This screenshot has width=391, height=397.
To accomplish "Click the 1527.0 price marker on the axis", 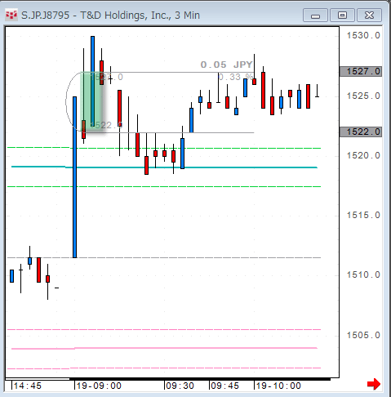I will [361, 71].
